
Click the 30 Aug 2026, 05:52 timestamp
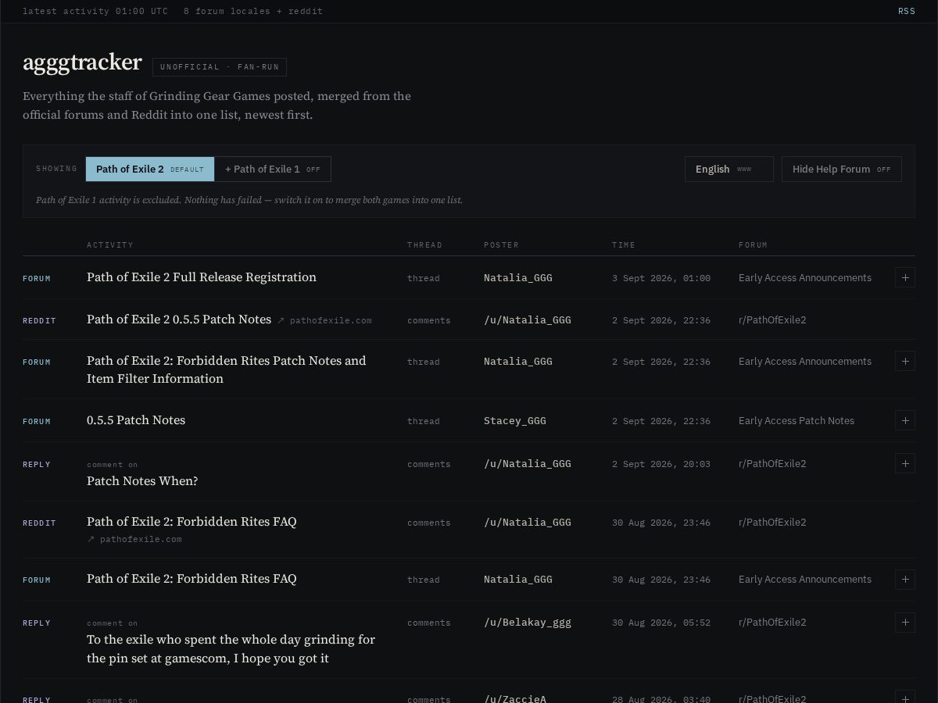(661, 623)
